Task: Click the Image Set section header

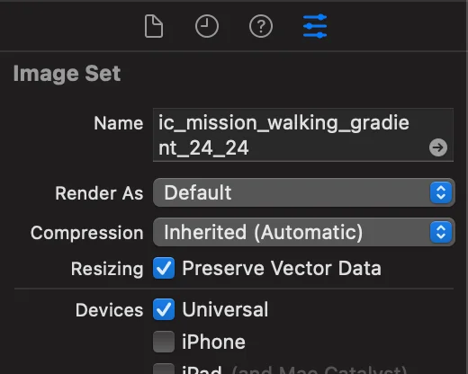Action: [67, 74]
